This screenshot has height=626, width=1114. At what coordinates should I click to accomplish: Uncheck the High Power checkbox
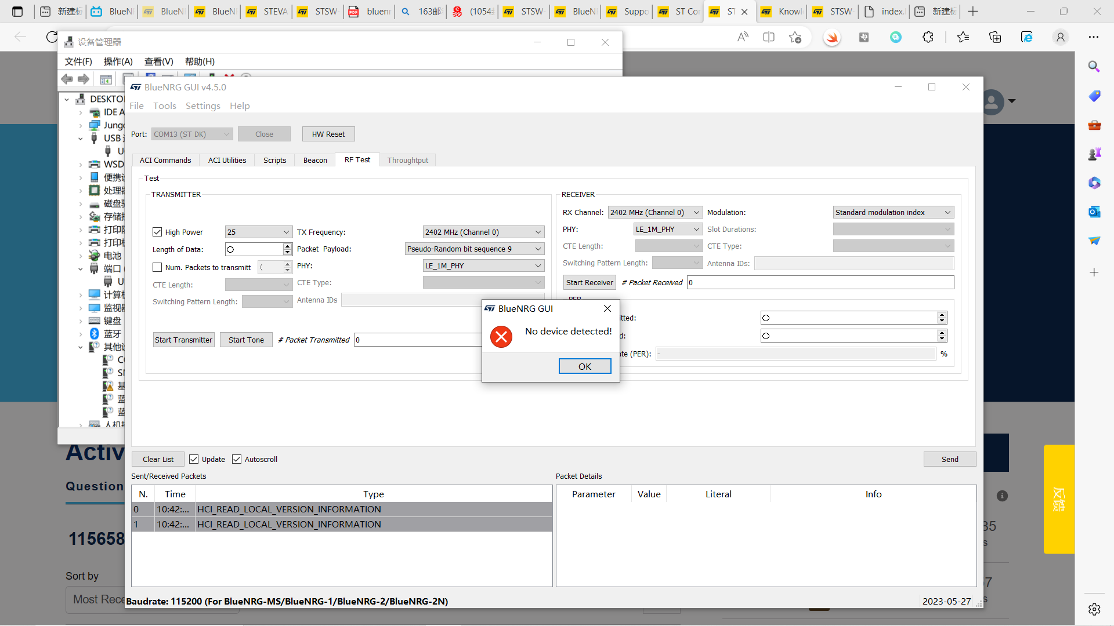tap(157, 232)
